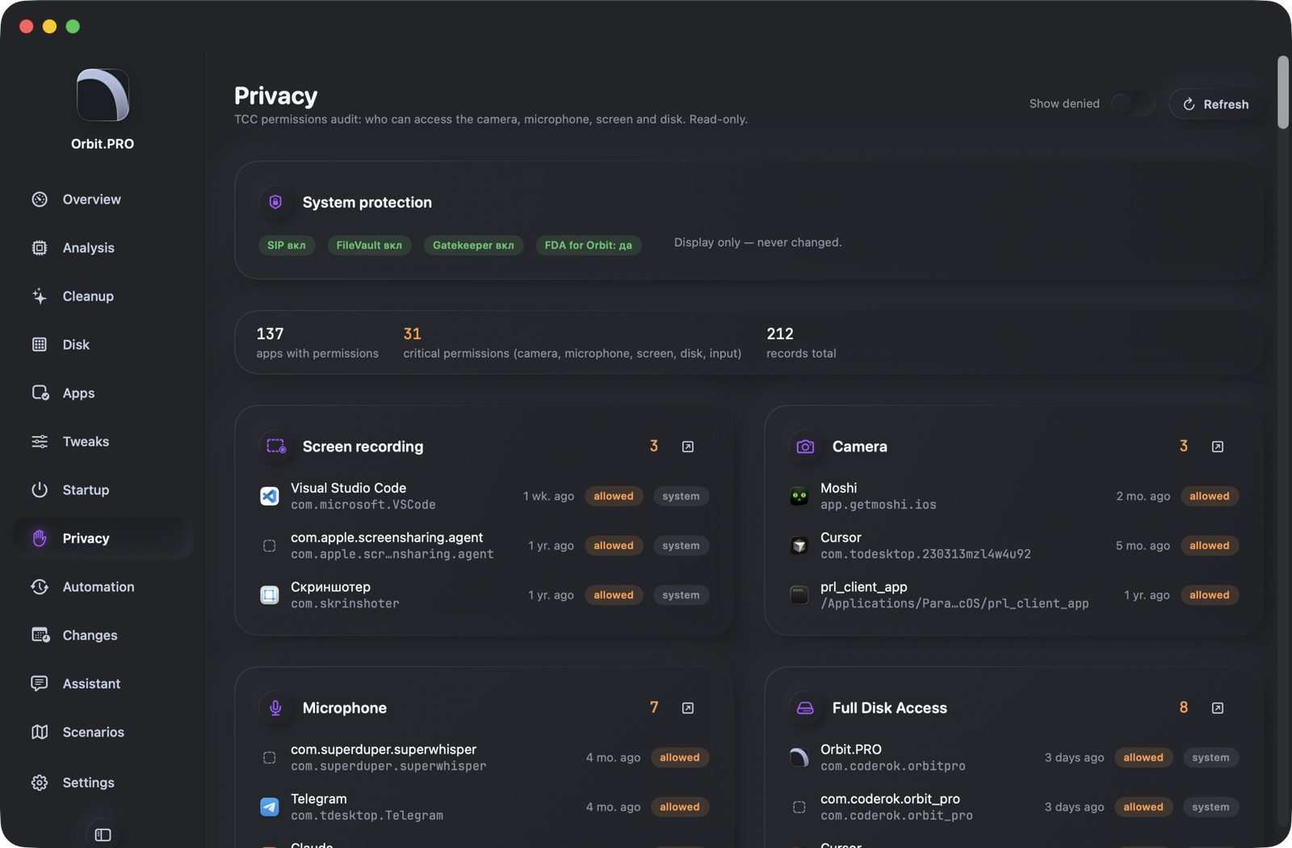The height and width of the screenshot is (848, 1292).
Task: Click the Assistant chat bubble icon
Action: [40, 684]
